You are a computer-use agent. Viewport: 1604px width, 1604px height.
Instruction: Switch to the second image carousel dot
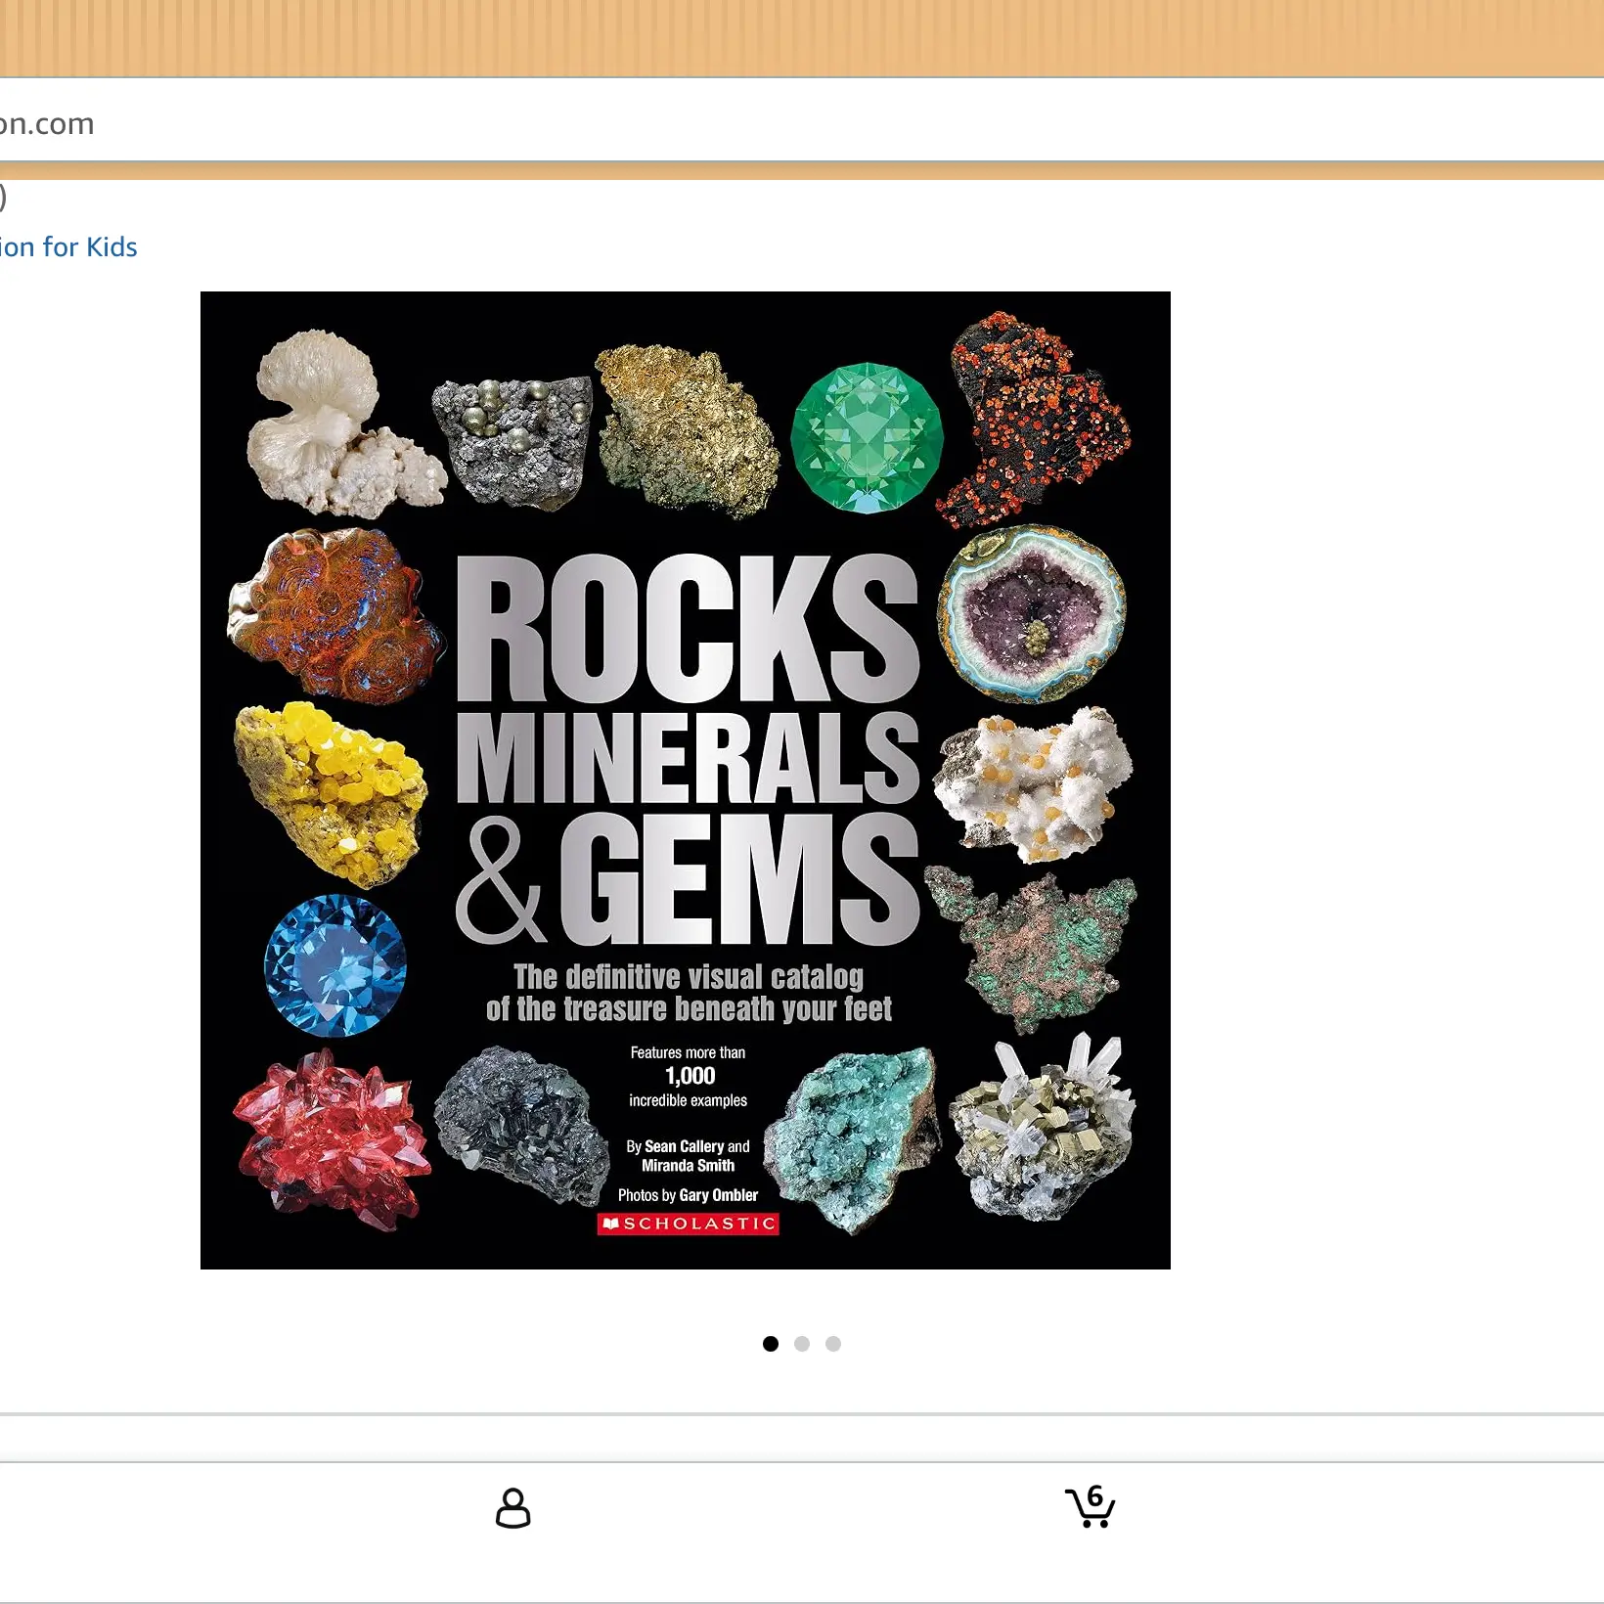[x=802, y=1344]
